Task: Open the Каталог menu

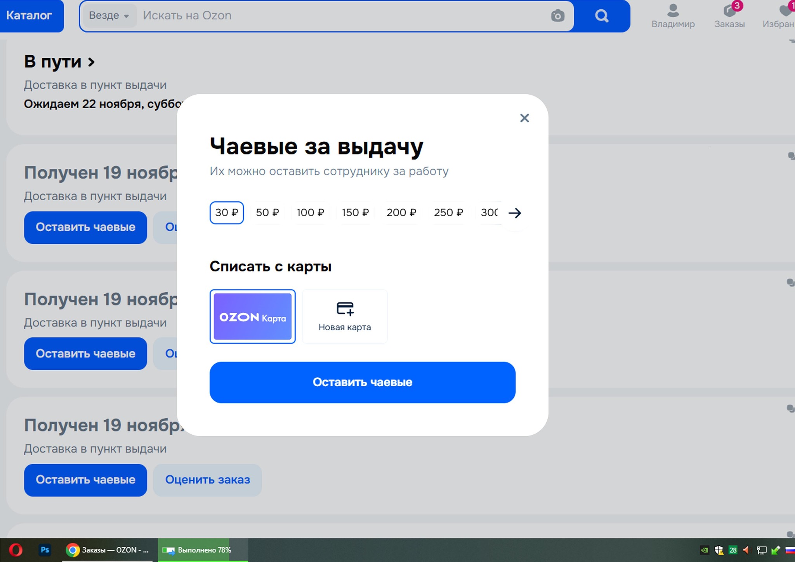Action: [x=30, y=16]
